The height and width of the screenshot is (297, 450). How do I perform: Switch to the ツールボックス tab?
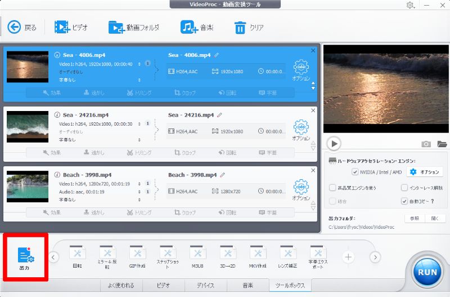click(290, 285)
